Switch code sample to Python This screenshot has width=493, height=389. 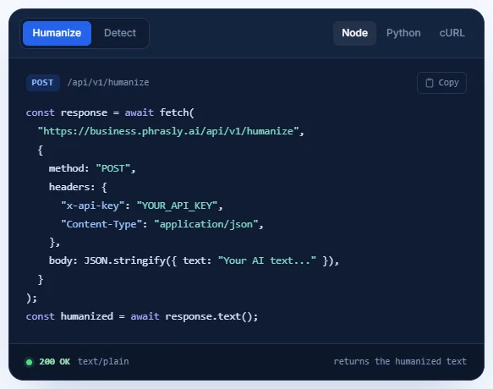coord(403,33)
